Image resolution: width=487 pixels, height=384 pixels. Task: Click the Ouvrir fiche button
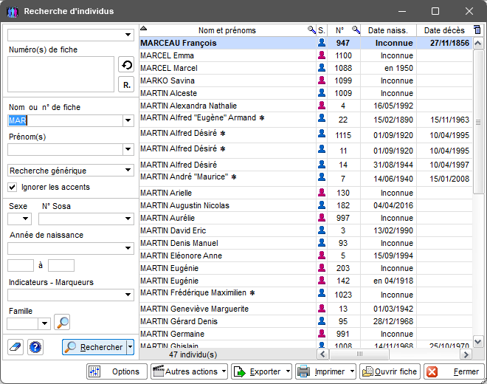390,371
